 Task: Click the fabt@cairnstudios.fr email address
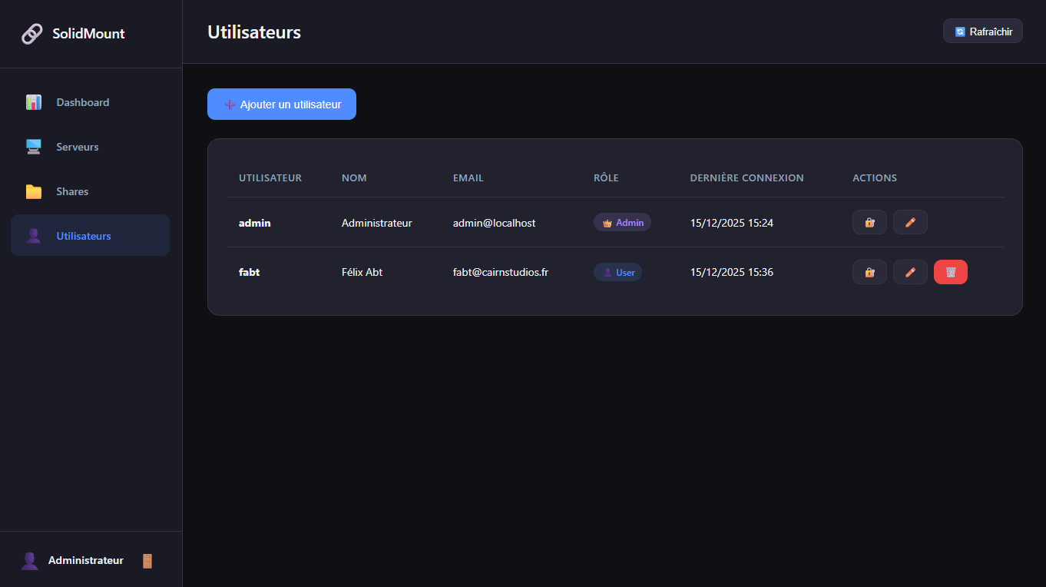[x=500, y=272]
